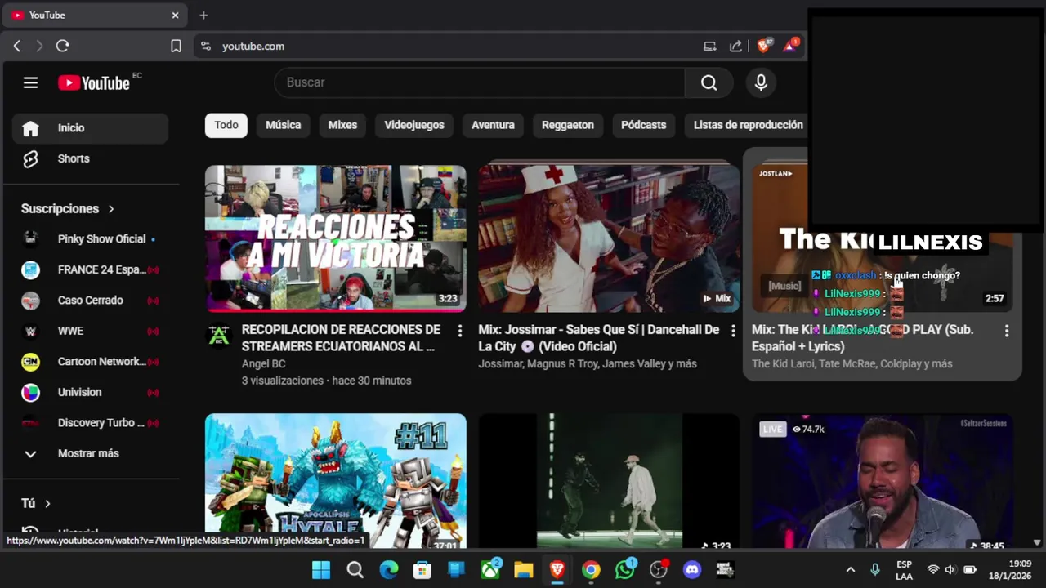Bookmark this page with the bookmark icon

[176, 47]
